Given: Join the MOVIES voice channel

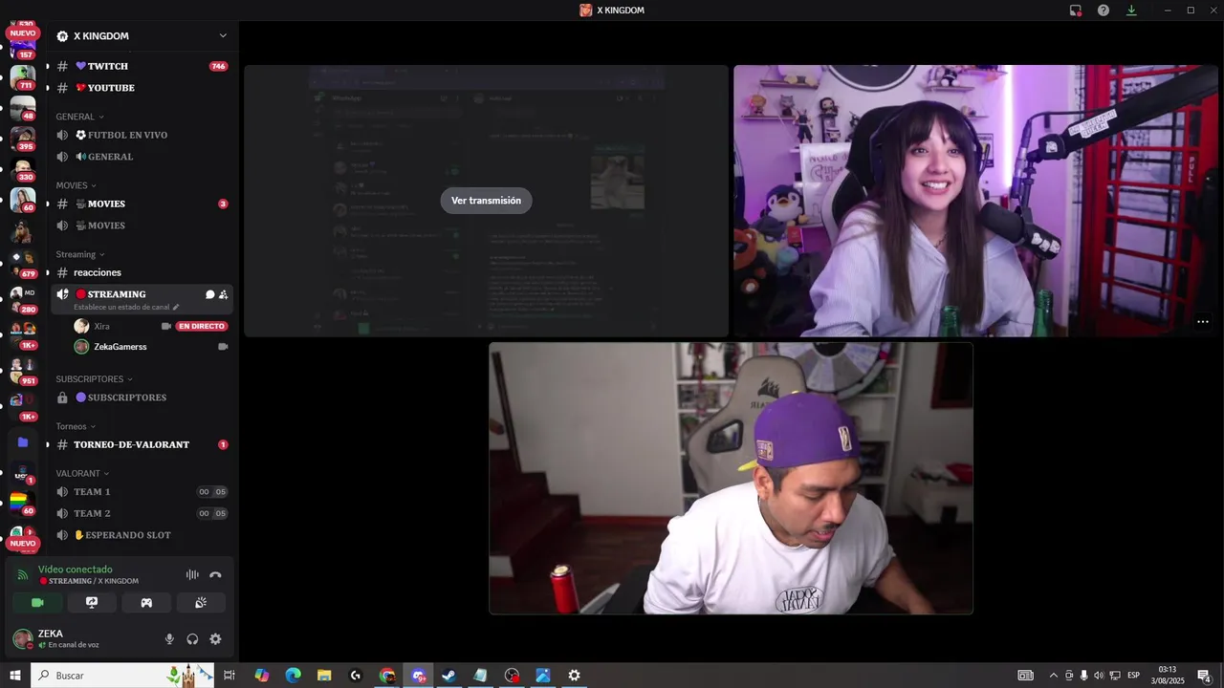Looking at the screenshot, I should point(142,226).
